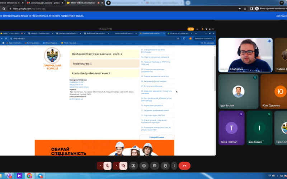Leave the call with the red button
Image resolution: width=287 pixels, height=179 pixels.
[184, 166]
